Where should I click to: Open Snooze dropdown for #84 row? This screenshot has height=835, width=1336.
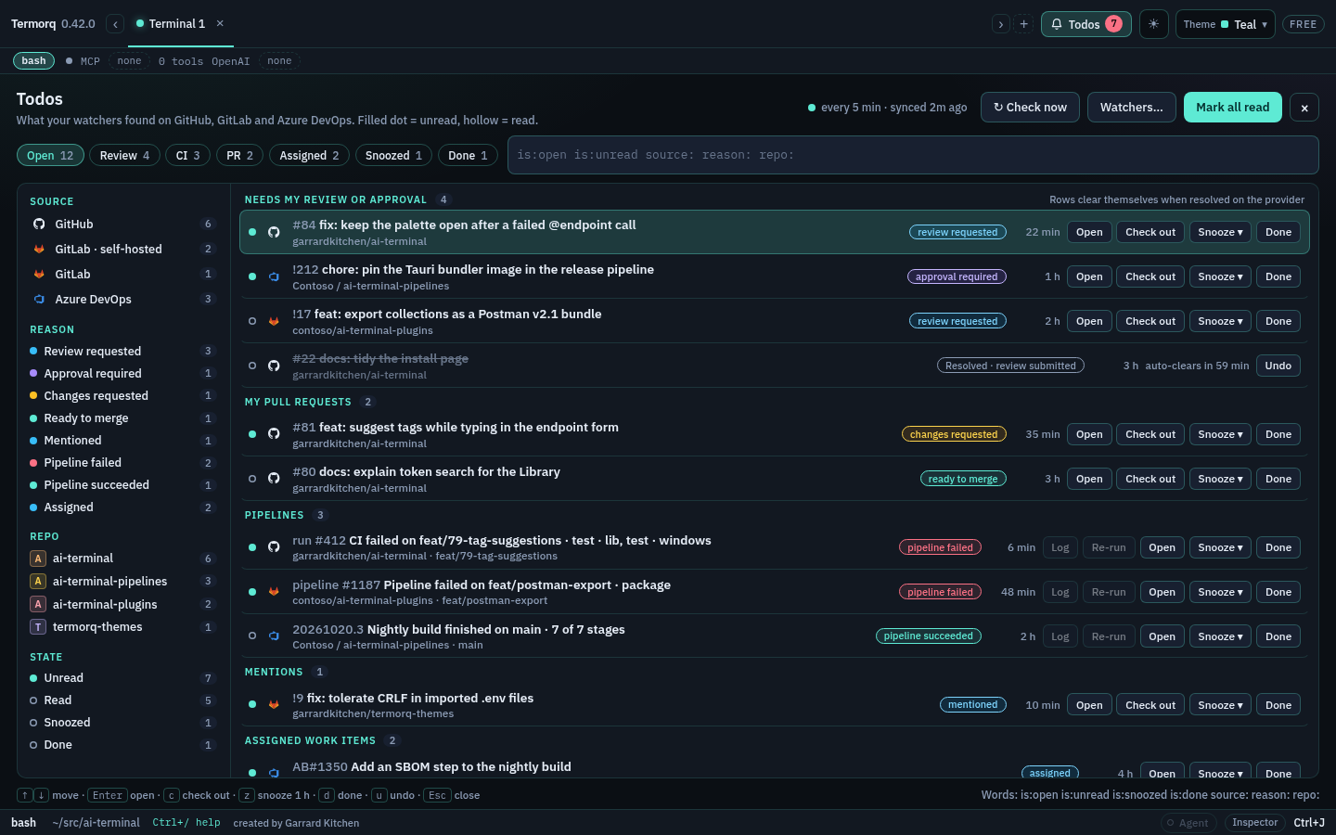pyautogui.click(x=1220, y=232)
